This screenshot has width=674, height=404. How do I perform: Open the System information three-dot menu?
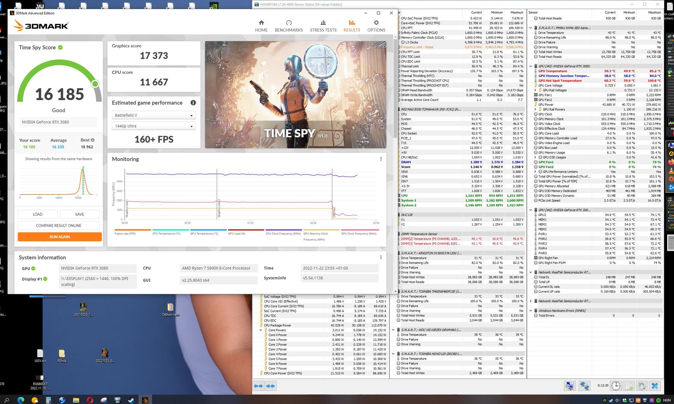381,257
